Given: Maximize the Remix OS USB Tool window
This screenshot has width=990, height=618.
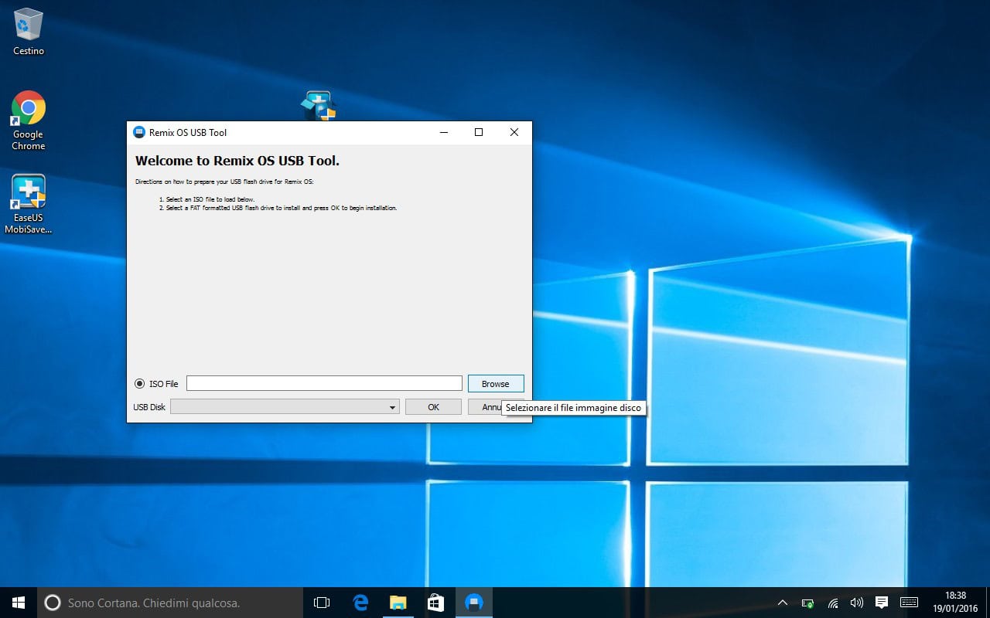Looking at the screenshot, I should [479, 132].
